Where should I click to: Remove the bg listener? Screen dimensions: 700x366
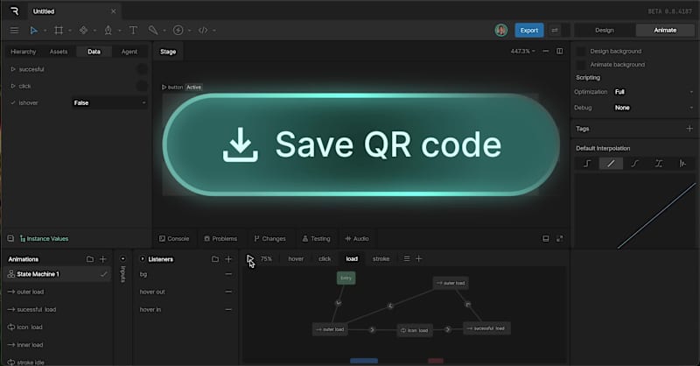pyautogui.click(x=228, y=274)
